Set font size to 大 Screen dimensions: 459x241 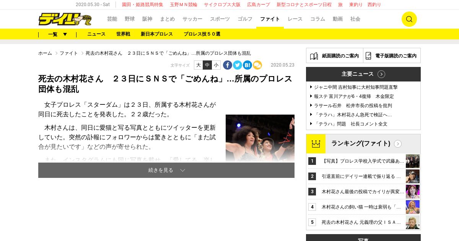click(x=198, y=65)
